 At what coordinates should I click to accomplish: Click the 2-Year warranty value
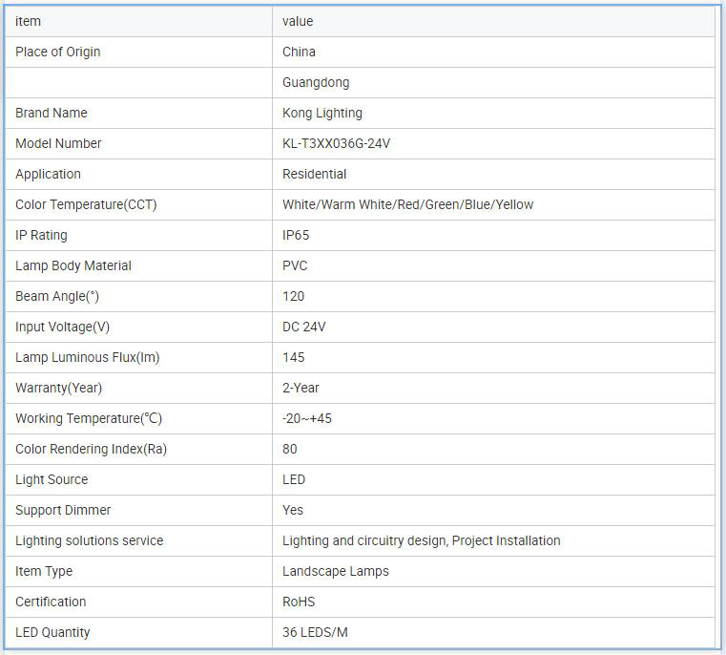(x=301, y=388)
